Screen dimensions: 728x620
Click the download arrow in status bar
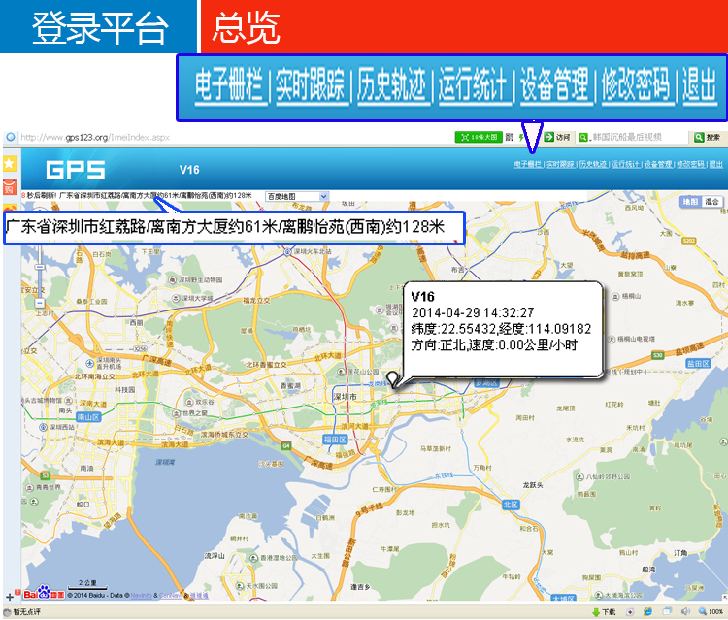click(595, 612)
